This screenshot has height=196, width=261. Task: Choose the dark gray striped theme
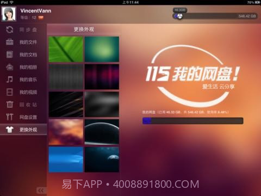click(66, 77)
